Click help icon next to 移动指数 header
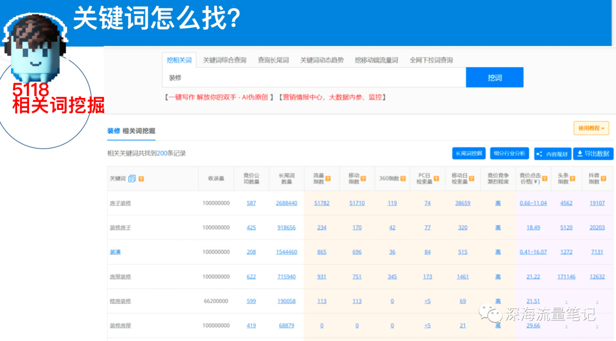 [363, 179]
